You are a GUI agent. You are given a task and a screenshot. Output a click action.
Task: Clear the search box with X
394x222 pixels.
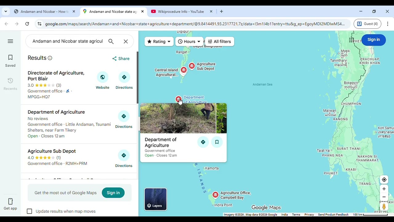point(126,41)
